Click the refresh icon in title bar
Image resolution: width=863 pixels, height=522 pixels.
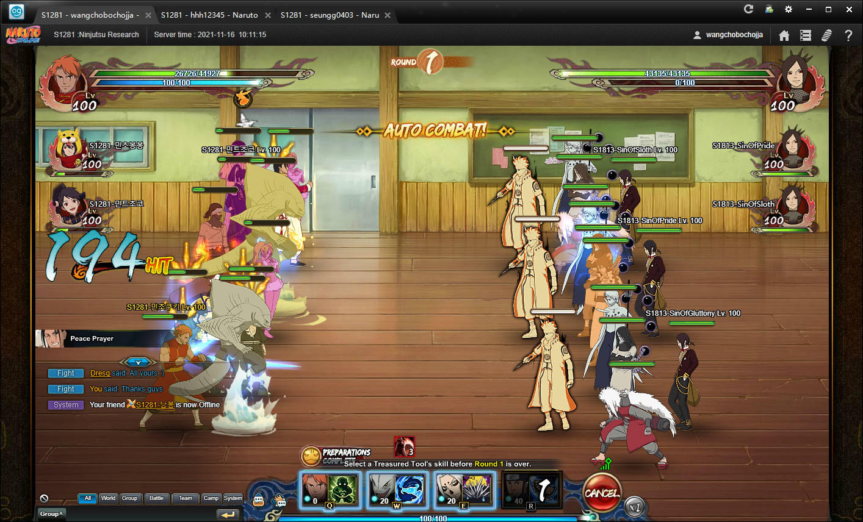click(748, 9)
